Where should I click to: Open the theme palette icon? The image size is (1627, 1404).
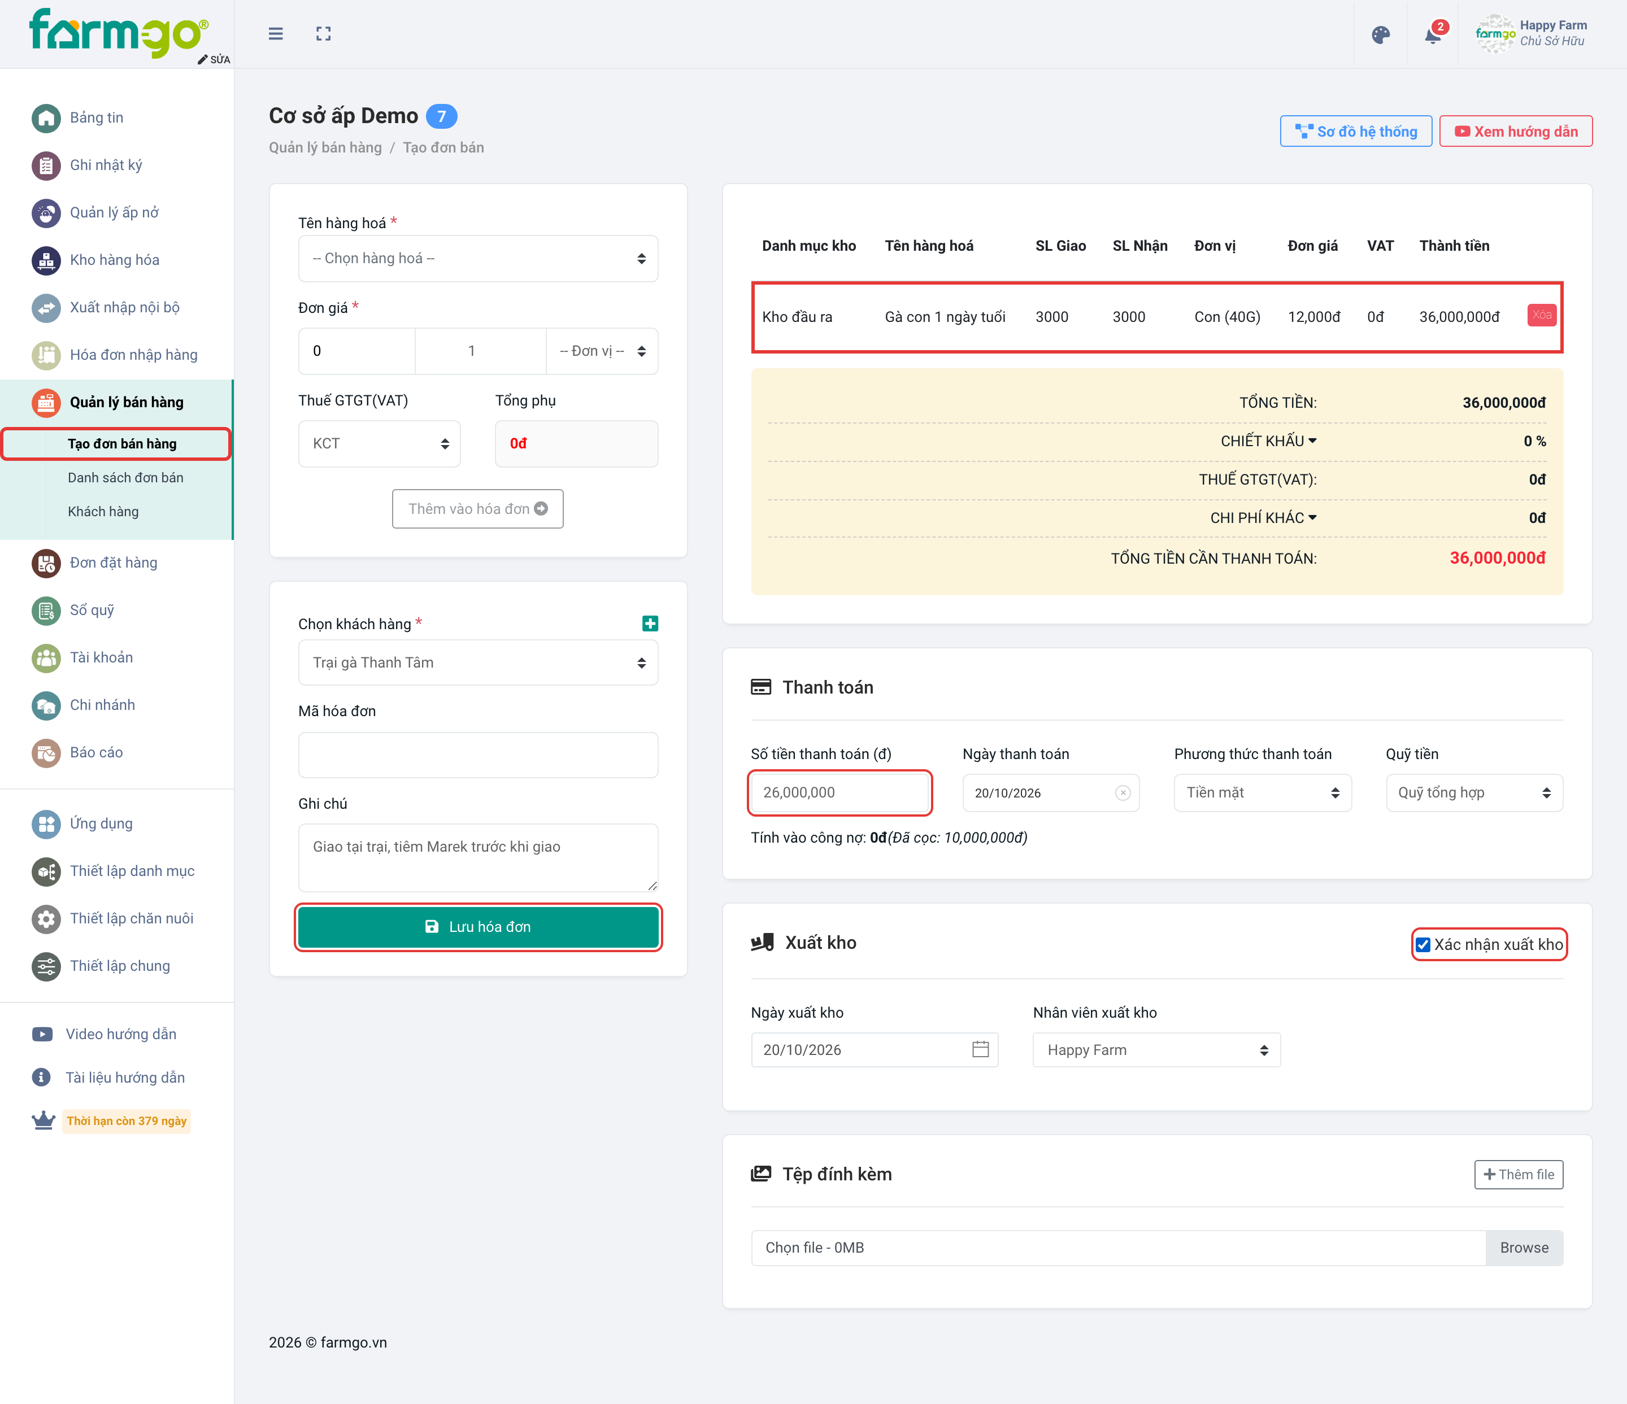pos(1381,34)
